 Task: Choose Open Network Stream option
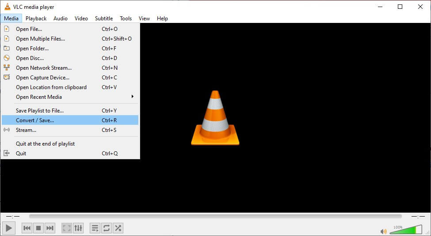(x=44, y=68)
